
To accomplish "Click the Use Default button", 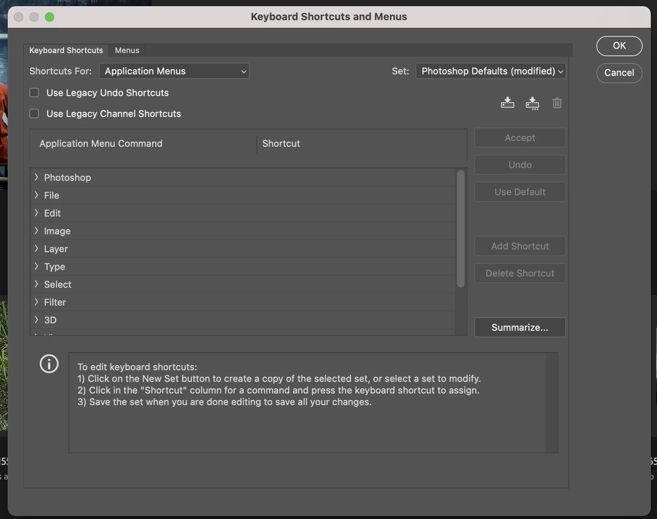I will point(520,192).
